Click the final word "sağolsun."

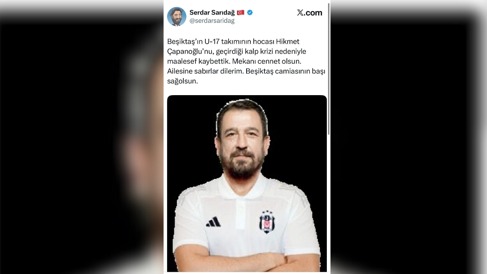coord(182,81)
